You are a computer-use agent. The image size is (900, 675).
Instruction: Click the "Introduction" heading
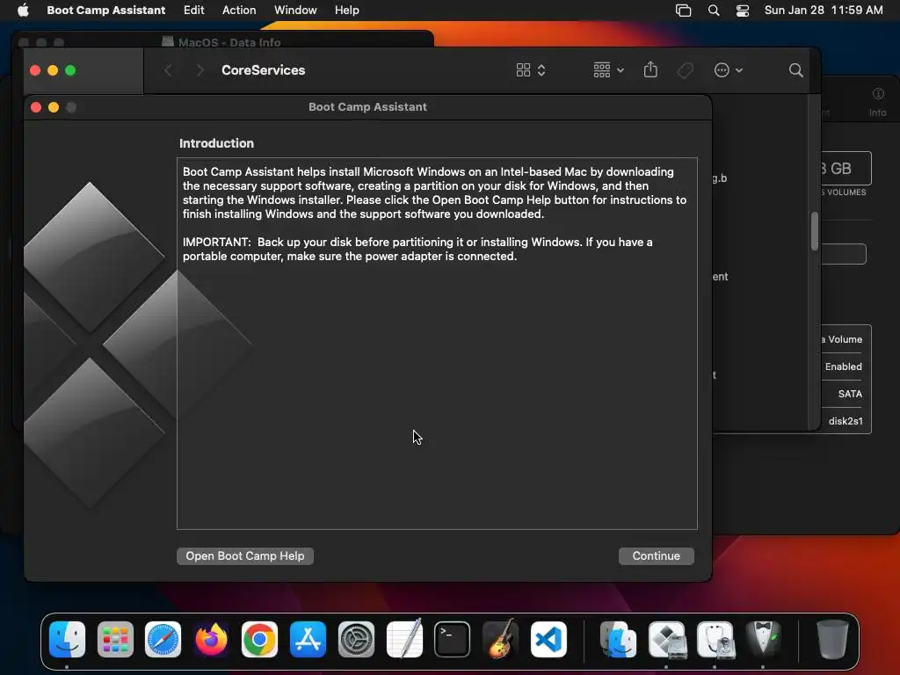click(x=216, y=143)
